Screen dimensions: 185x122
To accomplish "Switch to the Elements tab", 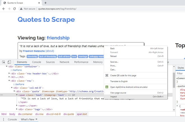I will pos(22,62).
